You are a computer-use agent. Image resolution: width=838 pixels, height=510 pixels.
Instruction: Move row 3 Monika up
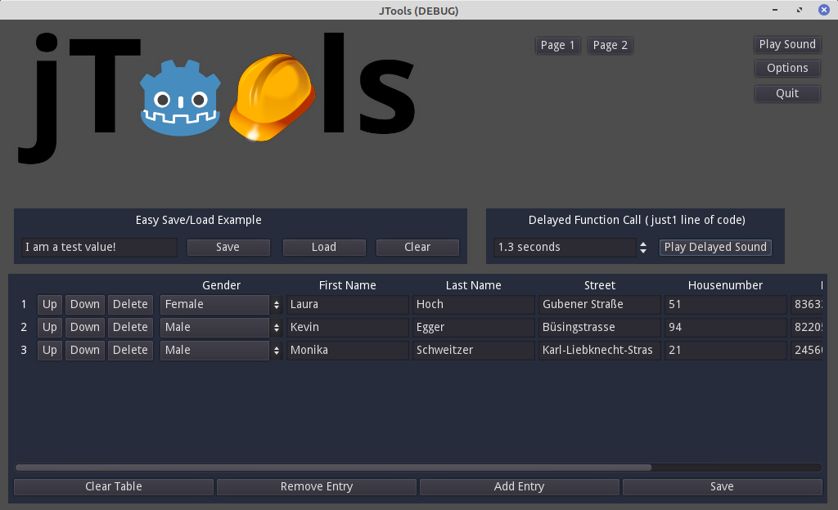[50, 350]
